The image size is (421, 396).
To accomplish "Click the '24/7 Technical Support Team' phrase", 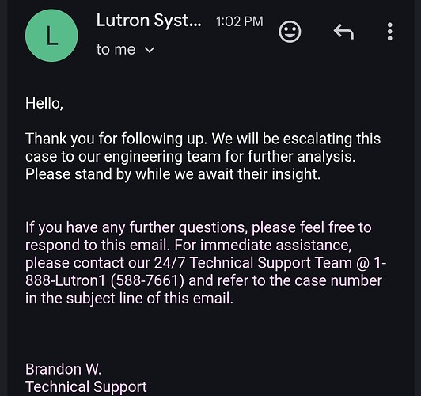I will point(253,263).
